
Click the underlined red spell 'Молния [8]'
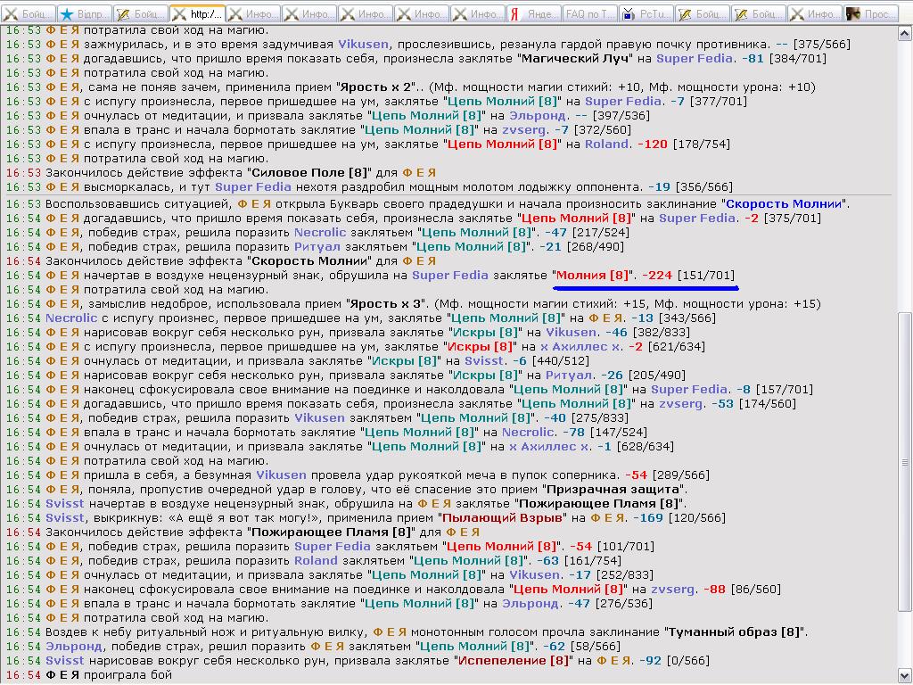pos(592,275)
